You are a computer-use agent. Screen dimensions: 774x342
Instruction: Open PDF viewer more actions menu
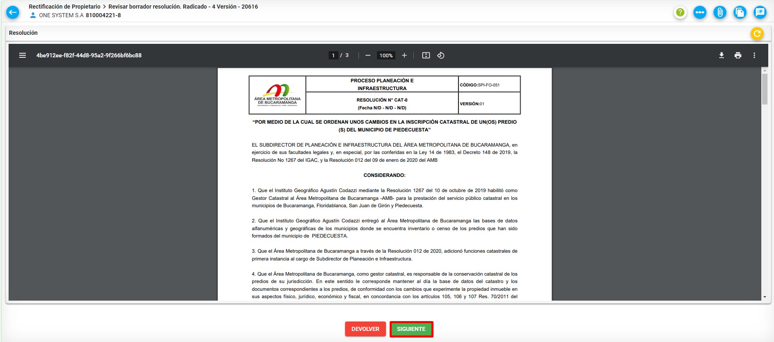point(754,55)
